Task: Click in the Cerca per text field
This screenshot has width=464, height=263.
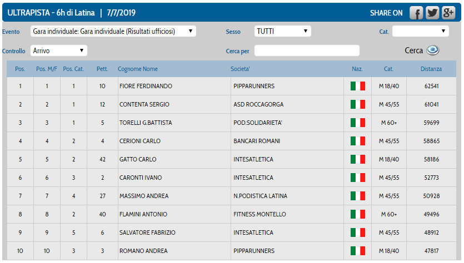Action: coord(306,50)
